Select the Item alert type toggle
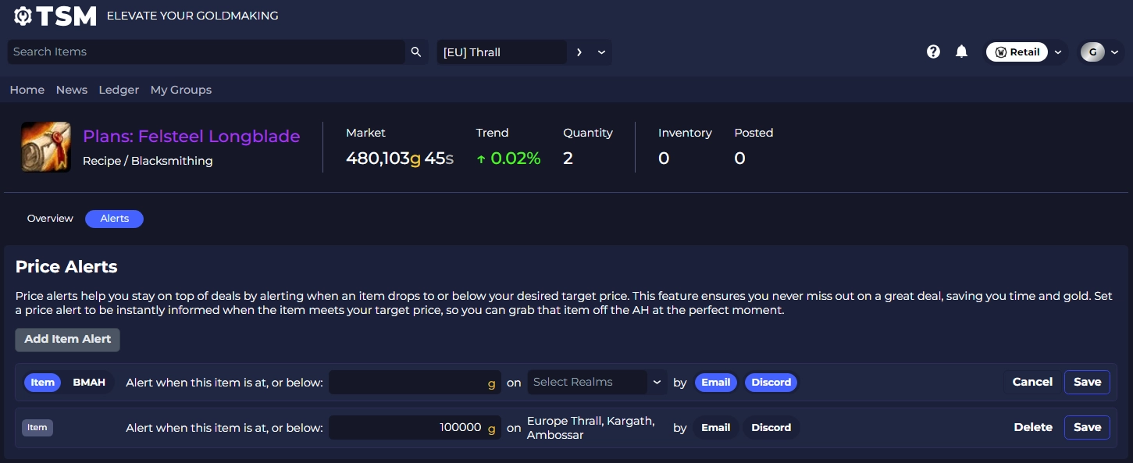The height and width of the screenshot is (463, 1133). coord(43,383)
